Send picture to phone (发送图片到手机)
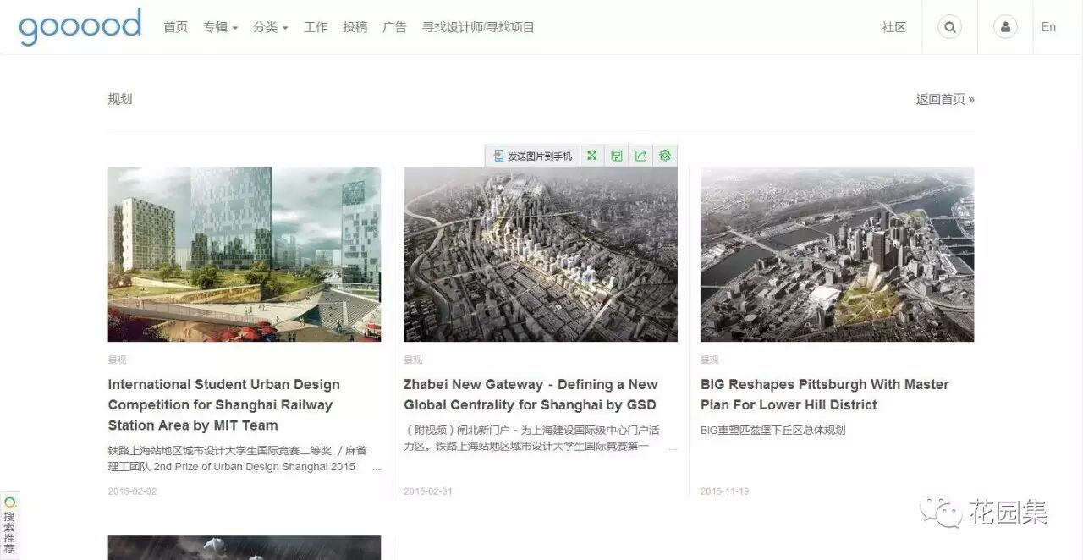This screenshot has width=1083, height=560. point(533,156)
